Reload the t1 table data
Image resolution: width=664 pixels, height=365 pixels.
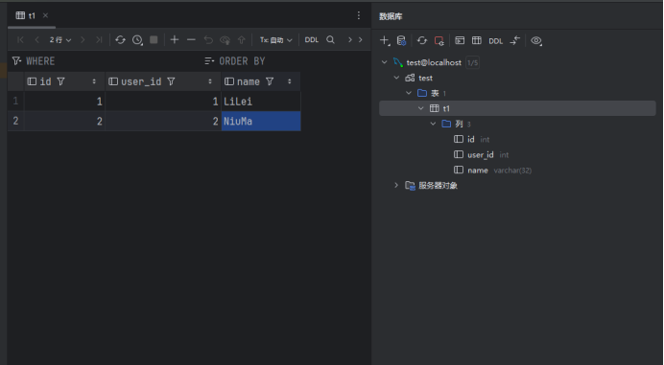coord(120,39)
